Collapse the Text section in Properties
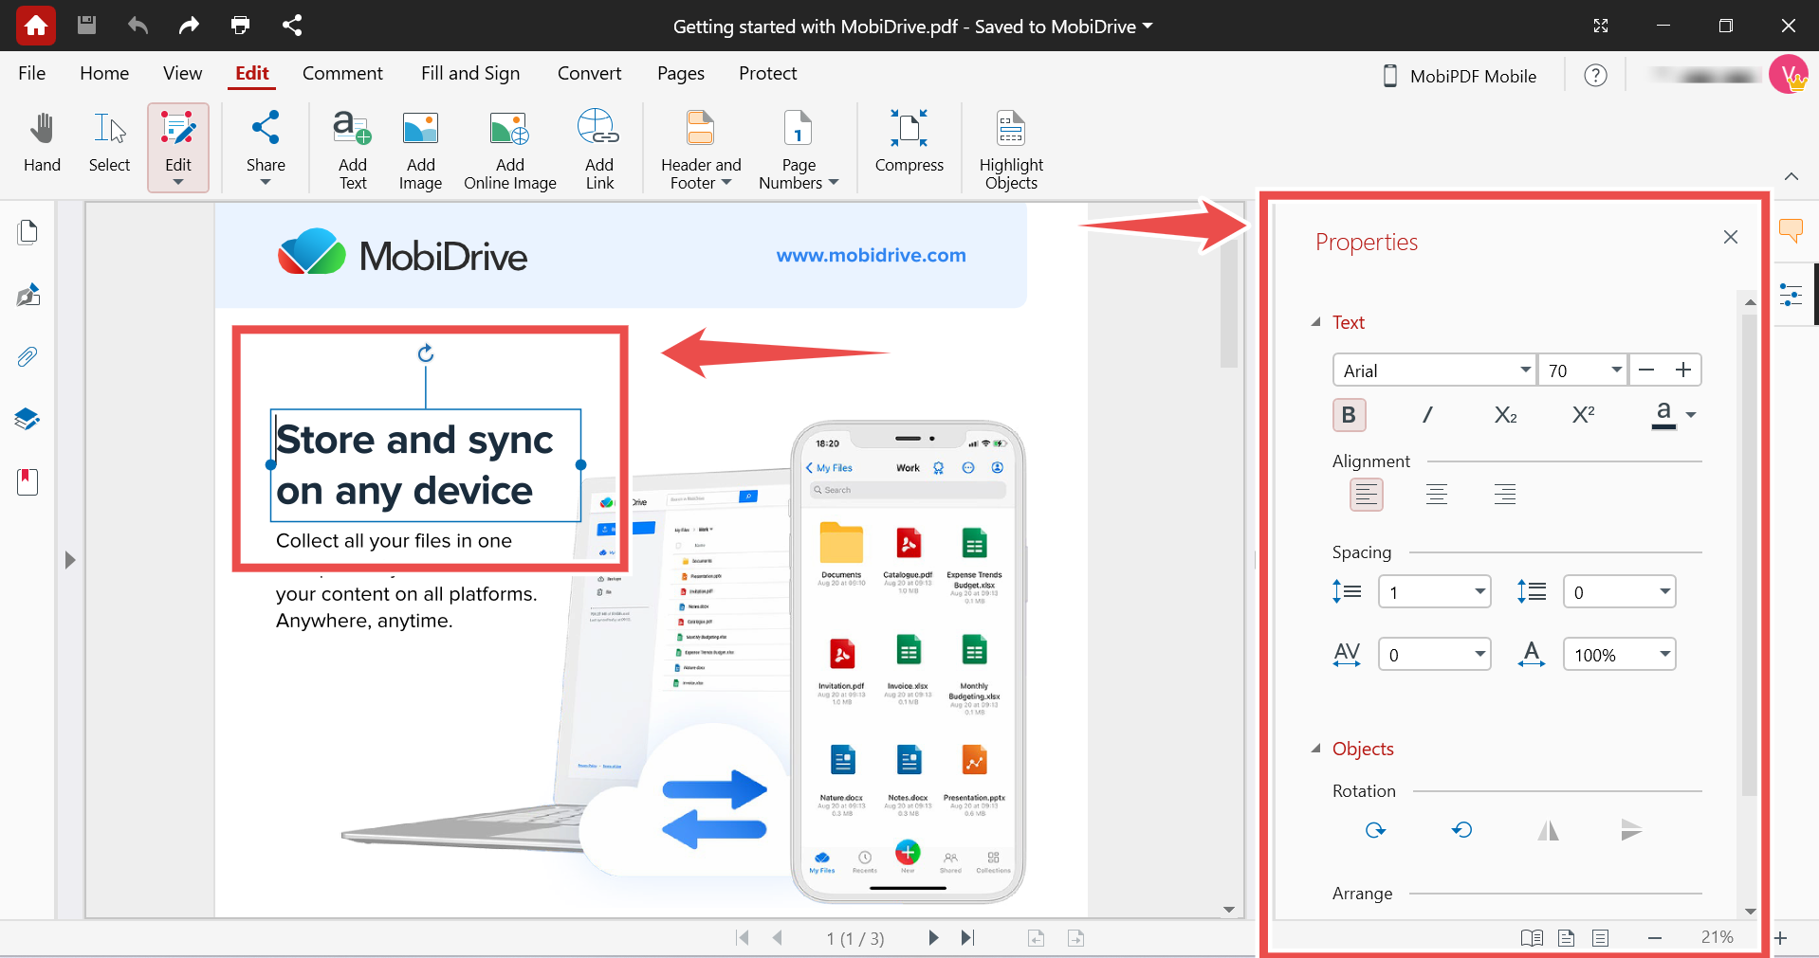1819x958 pixels. [1315, 322]
